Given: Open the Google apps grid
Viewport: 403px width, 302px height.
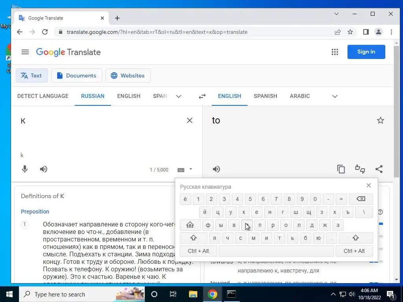Looking at the screenshot, I should point(335,52).
